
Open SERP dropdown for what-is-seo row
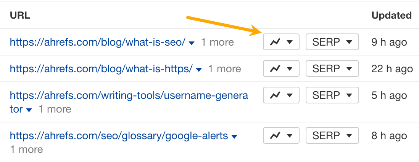[x=332, y=42]
